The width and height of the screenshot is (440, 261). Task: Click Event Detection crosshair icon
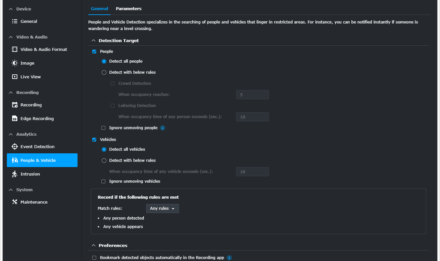pos(14,146)
